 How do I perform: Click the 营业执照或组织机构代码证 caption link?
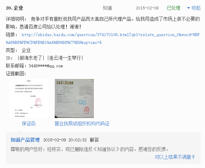[x=82, y=123]
